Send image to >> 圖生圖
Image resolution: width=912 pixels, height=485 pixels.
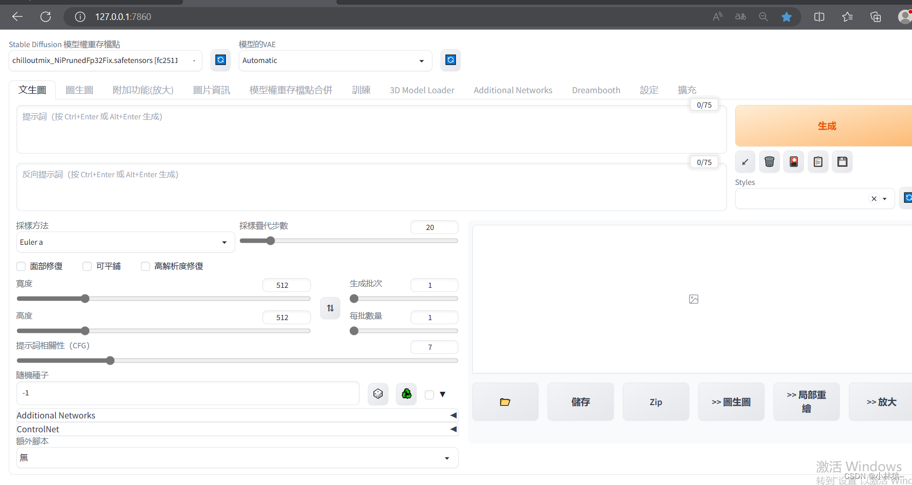point(731,402)
